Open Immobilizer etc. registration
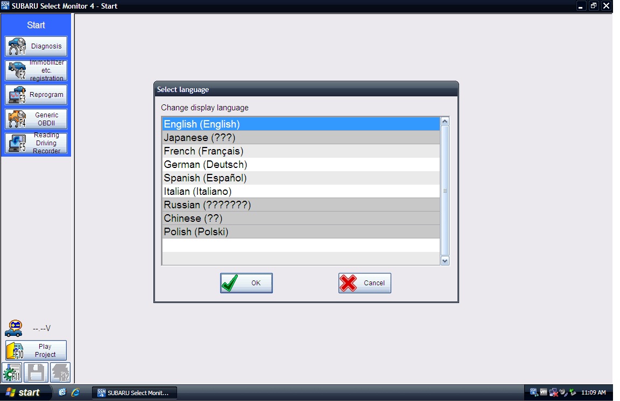Screen dimensions: 620x401 coord(36,71)
